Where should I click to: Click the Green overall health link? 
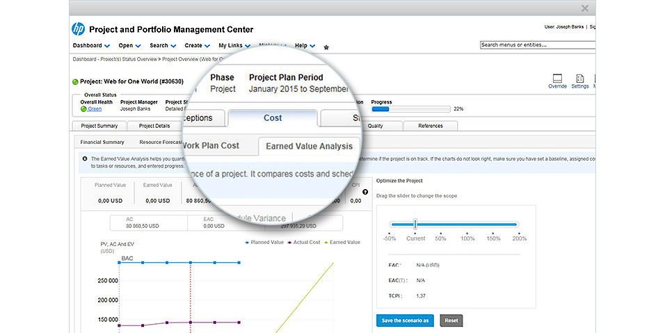(94, 108)
